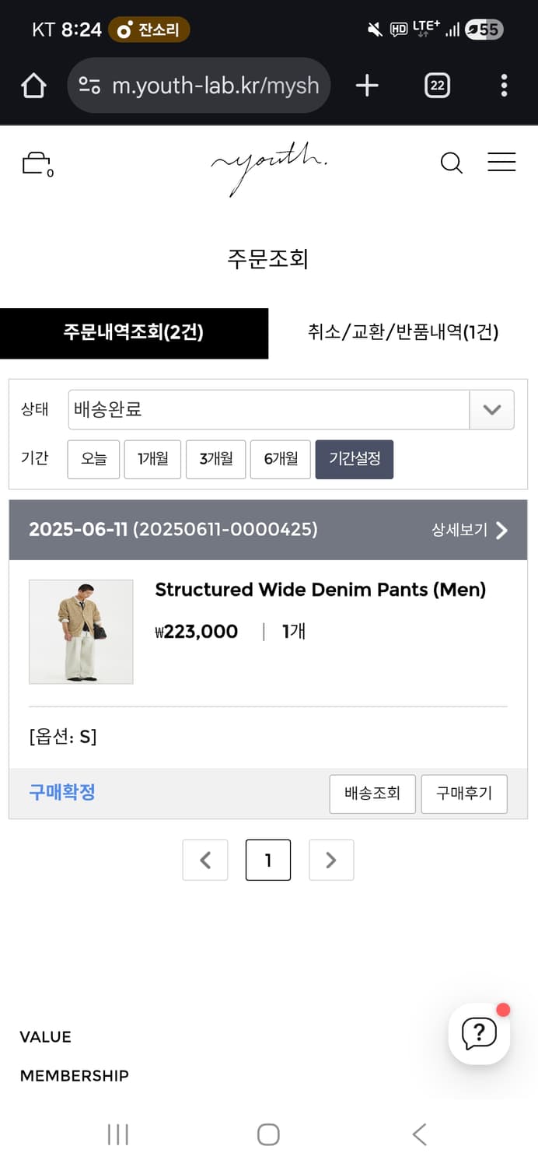Tap the browser home icon
Image resolution: width=538 pixels, height=1167 pixels.
click(33, 86)
